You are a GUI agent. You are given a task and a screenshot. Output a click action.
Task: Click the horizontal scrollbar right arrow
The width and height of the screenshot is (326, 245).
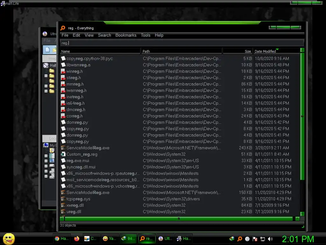[x=298, y=219]
